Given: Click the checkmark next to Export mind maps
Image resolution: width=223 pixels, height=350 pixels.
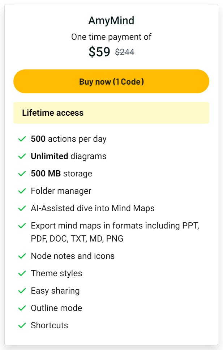Looking at the screenshot, I should [22, 226].
